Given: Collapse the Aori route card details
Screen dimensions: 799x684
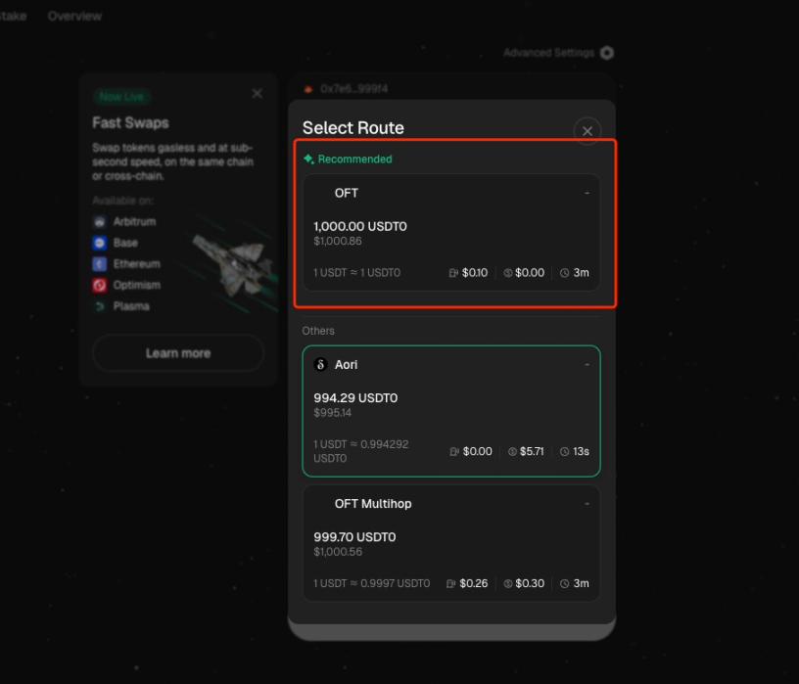Looking at the screenshot, I should pos(586,364).
